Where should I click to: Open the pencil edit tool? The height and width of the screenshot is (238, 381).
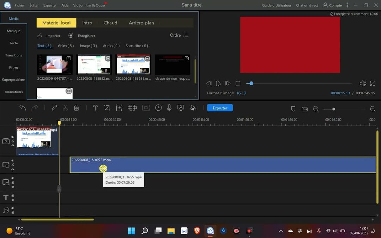click(54, 108)
